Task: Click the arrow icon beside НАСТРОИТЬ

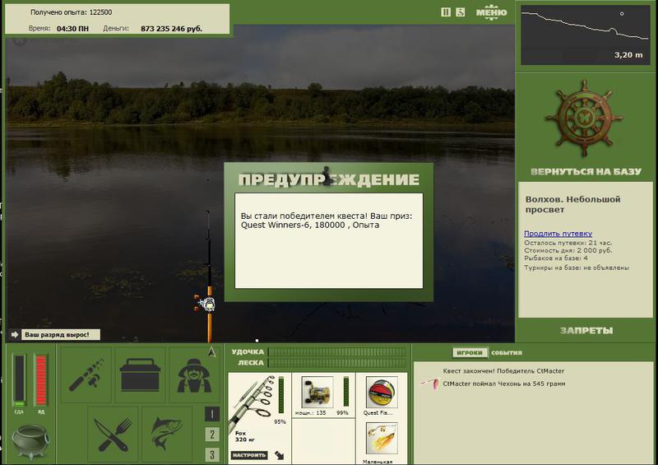Action: 280,455
